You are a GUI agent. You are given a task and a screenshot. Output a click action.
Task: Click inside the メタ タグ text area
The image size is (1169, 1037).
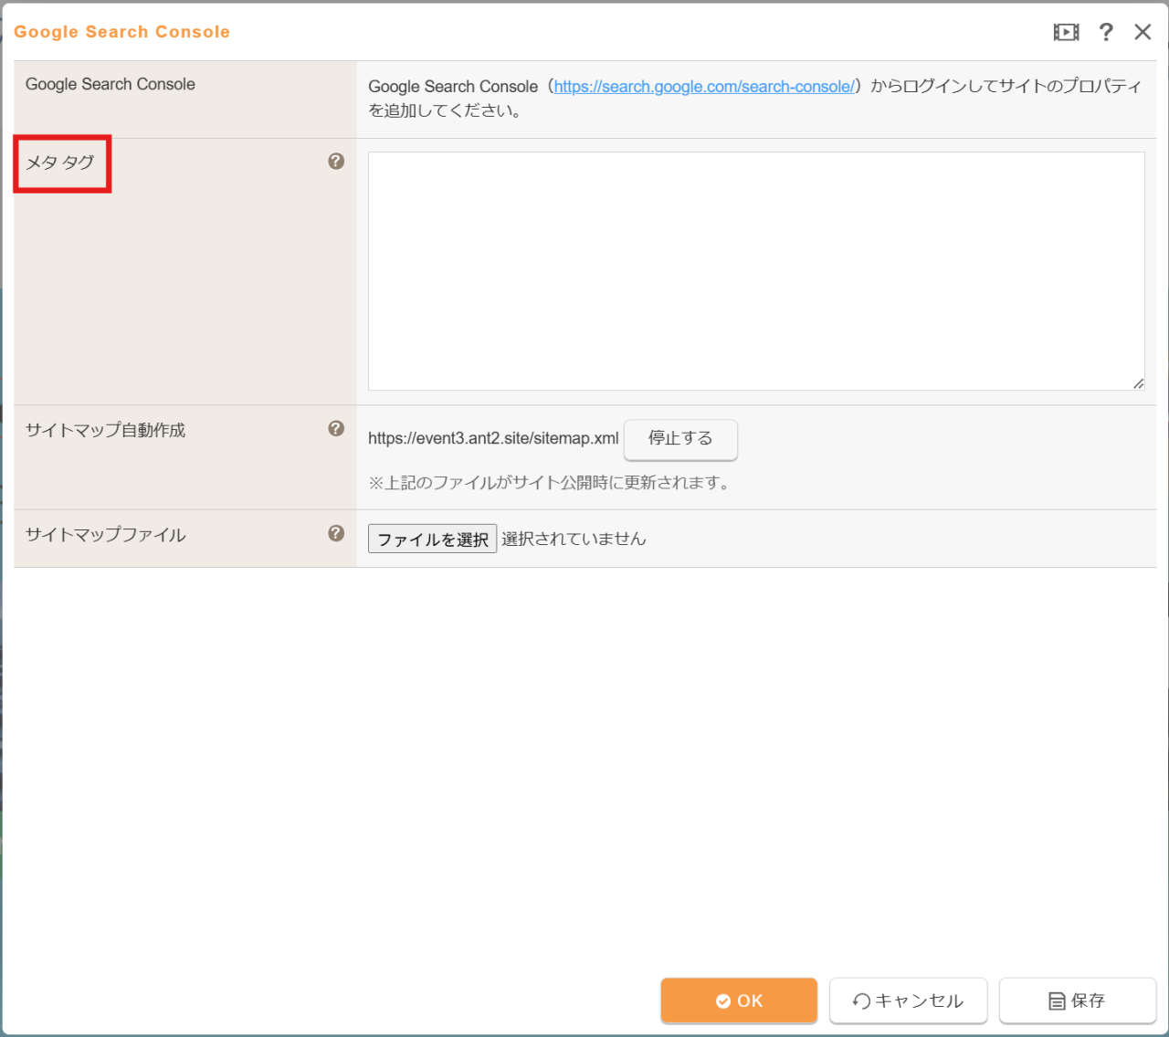(756, 271)
